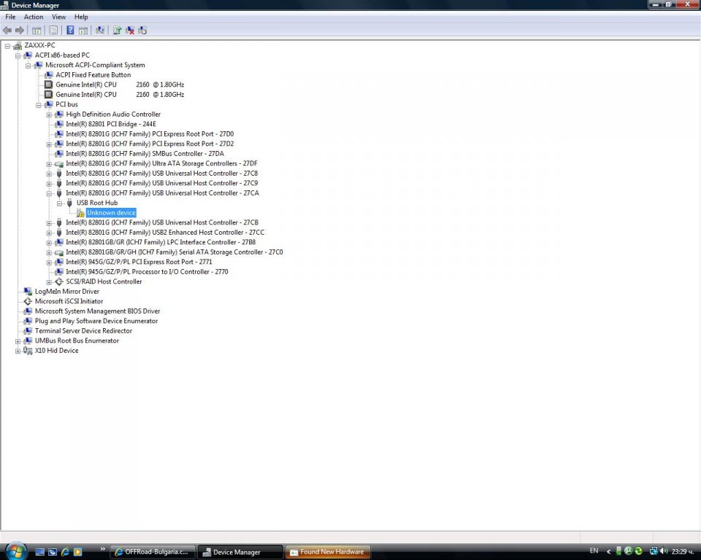Viewport: 701px width, 560px height.
Task: Select SMBus Controller - 27DA entry
Action: 145,154
